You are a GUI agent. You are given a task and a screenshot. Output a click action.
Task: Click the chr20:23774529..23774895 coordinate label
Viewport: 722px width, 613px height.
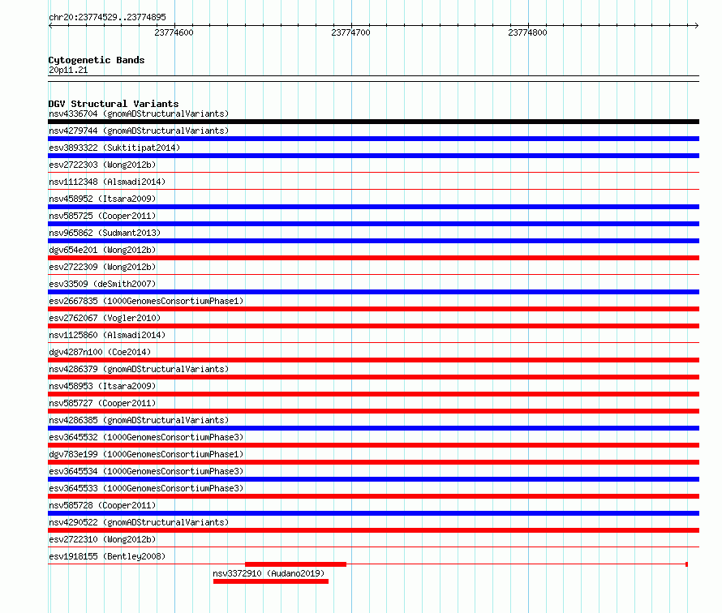[x=107, y=17]
